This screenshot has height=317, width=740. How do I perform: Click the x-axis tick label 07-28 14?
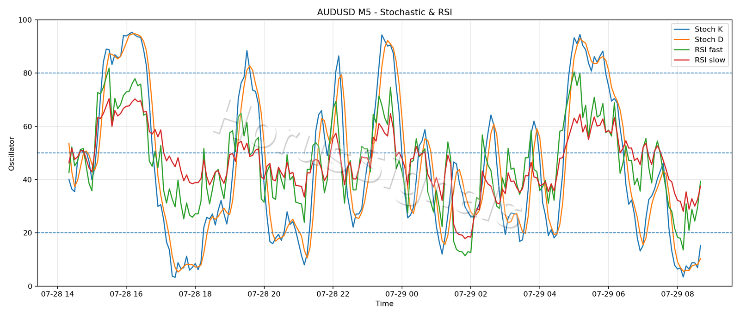(x=57, y=293)
